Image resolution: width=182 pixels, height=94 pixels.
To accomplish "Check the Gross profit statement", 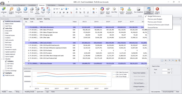I will coord(4,31).
